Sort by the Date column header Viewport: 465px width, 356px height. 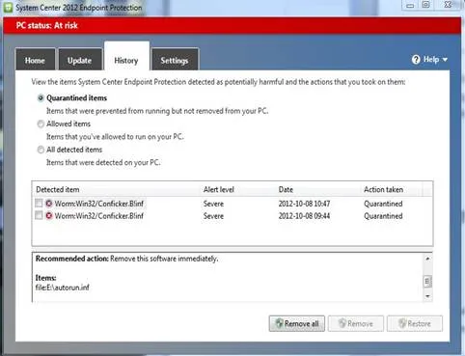(x=286, y=190)
